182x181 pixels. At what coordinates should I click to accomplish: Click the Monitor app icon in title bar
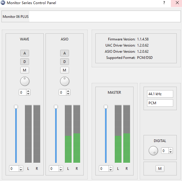point(3,3)
